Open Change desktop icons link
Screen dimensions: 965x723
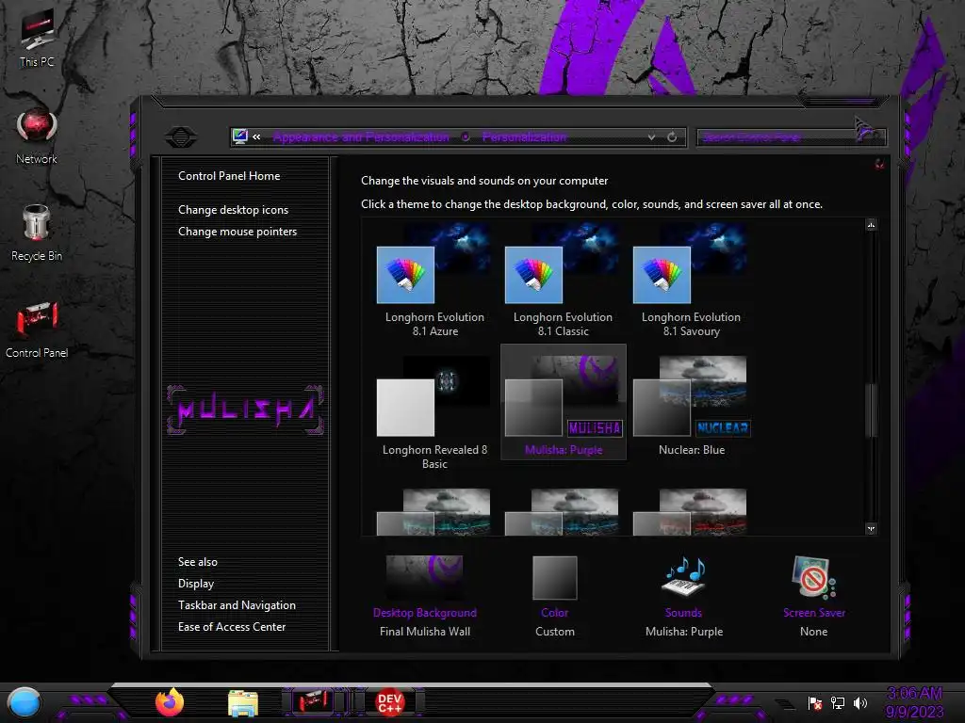pos(234,210)
